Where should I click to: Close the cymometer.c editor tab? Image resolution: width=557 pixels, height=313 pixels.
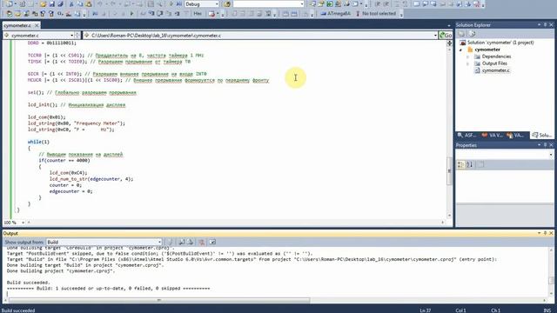37,25
